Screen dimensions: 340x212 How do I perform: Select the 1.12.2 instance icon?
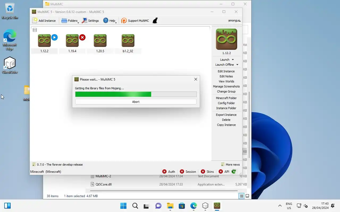coord(44,41)
